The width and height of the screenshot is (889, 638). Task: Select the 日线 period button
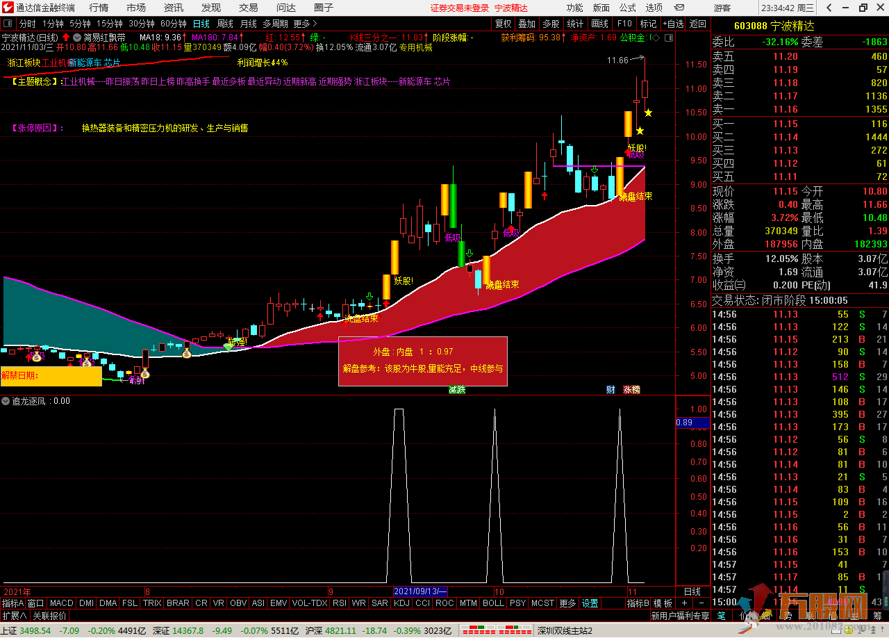pyautogui.click(x=201, y=24)
